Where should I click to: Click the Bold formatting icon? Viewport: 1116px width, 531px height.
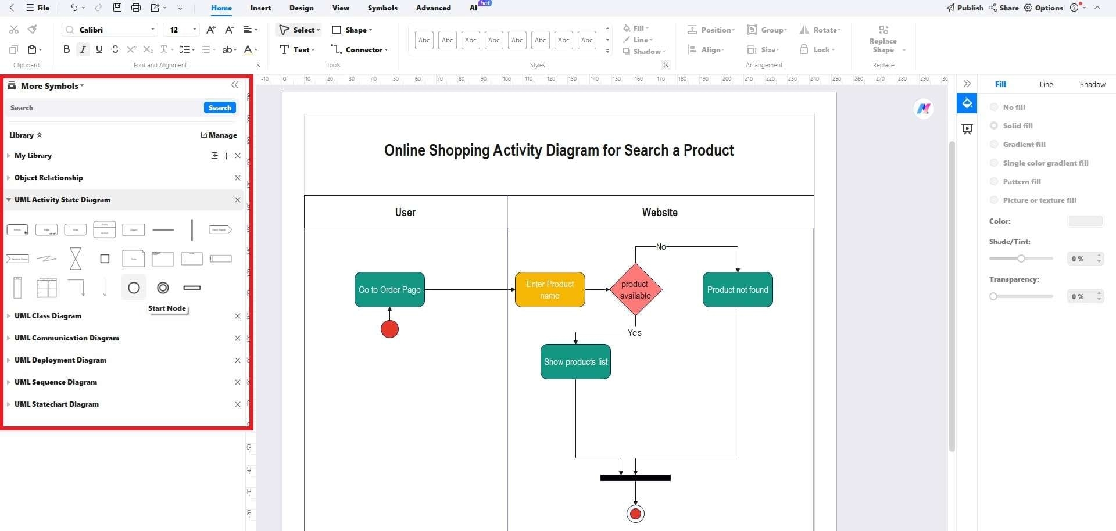(x=66, y=49)
